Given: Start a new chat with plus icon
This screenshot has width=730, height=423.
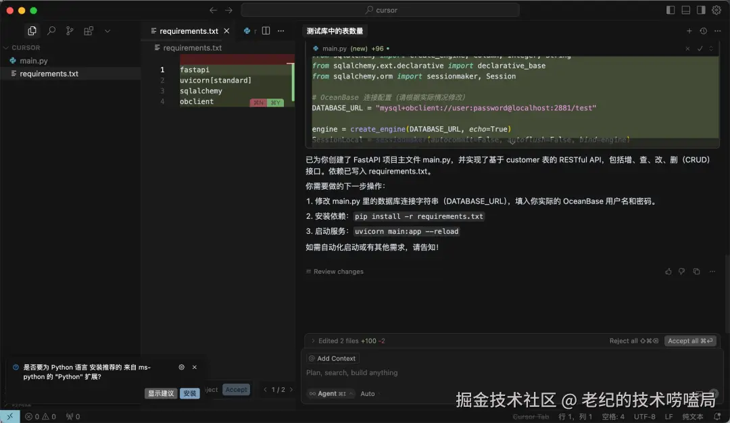Looking at the screenshot, I should (x=689, y=30).
